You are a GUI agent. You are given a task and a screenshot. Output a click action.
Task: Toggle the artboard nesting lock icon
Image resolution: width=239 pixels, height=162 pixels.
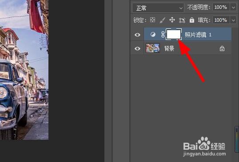point(182,20)
